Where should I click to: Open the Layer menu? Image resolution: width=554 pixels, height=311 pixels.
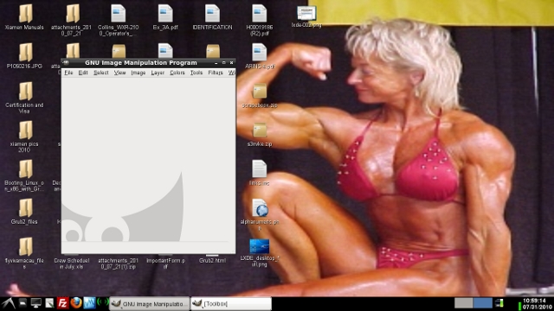point(158,73)
